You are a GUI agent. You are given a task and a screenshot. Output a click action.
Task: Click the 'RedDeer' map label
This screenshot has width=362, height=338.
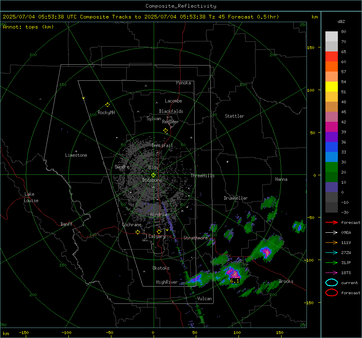[171, 122]
